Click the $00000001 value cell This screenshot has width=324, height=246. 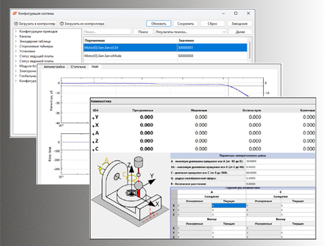click(x=212, y=48)
